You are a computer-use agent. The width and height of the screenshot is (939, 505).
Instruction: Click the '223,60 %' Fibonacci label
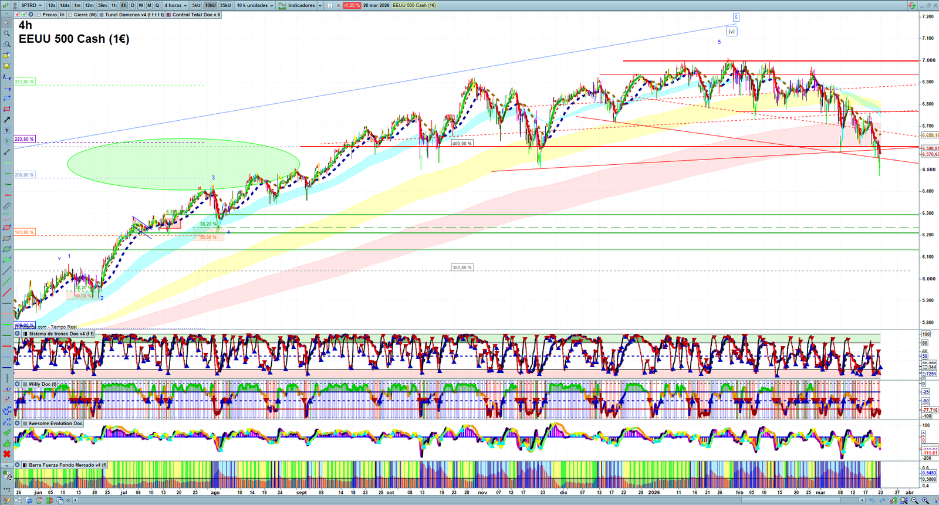[x=25, y=139]
